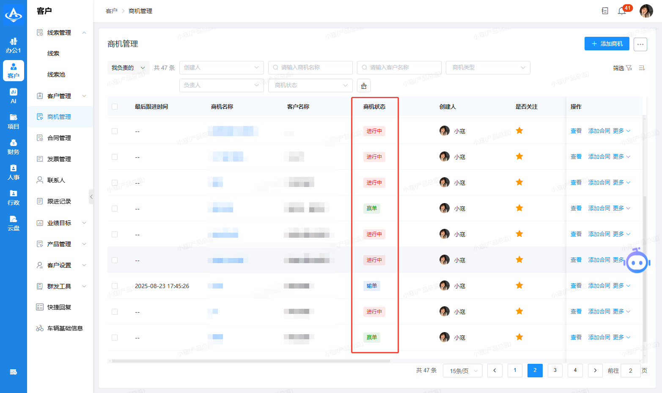Tick the checkbox of the first row

click(x=115, y=131)
